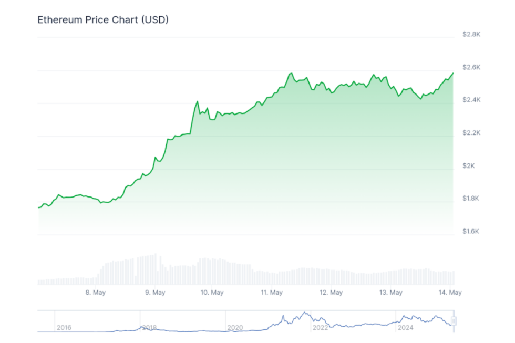Click the $2K price axis label
This screenshot has width=515, height=343.
point(468,166)
